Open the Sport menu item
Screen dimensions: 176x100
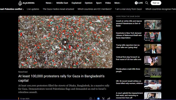(x=99, y=3)
